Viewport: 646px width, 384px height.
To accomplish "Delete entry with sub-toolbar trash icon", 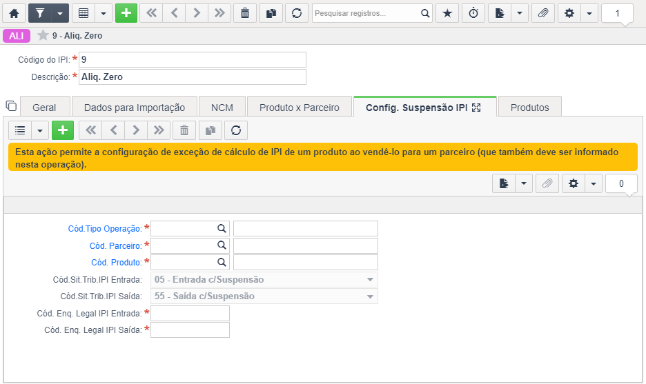I will (x=184, y=130).
